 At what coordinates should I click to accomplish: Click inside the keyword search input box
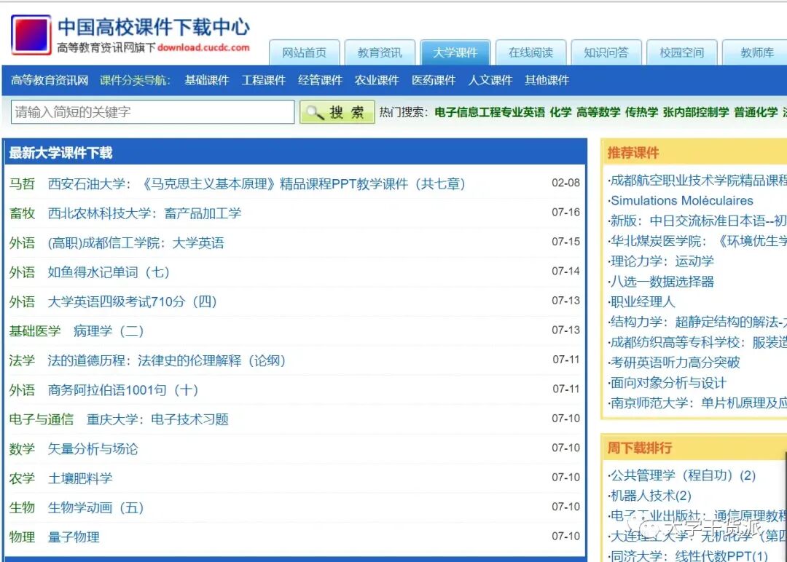click(152, 112)
